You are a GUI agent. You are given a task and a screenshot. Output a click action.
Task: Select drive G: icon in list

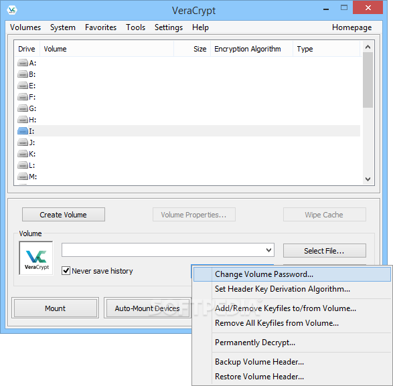pos(23,108)
